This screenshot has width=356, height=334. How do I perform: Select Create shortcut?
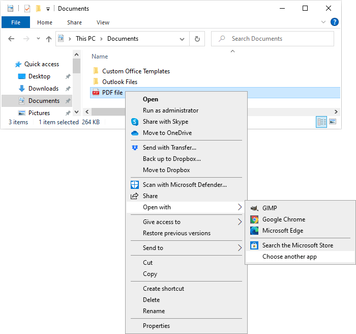[186, 289]
